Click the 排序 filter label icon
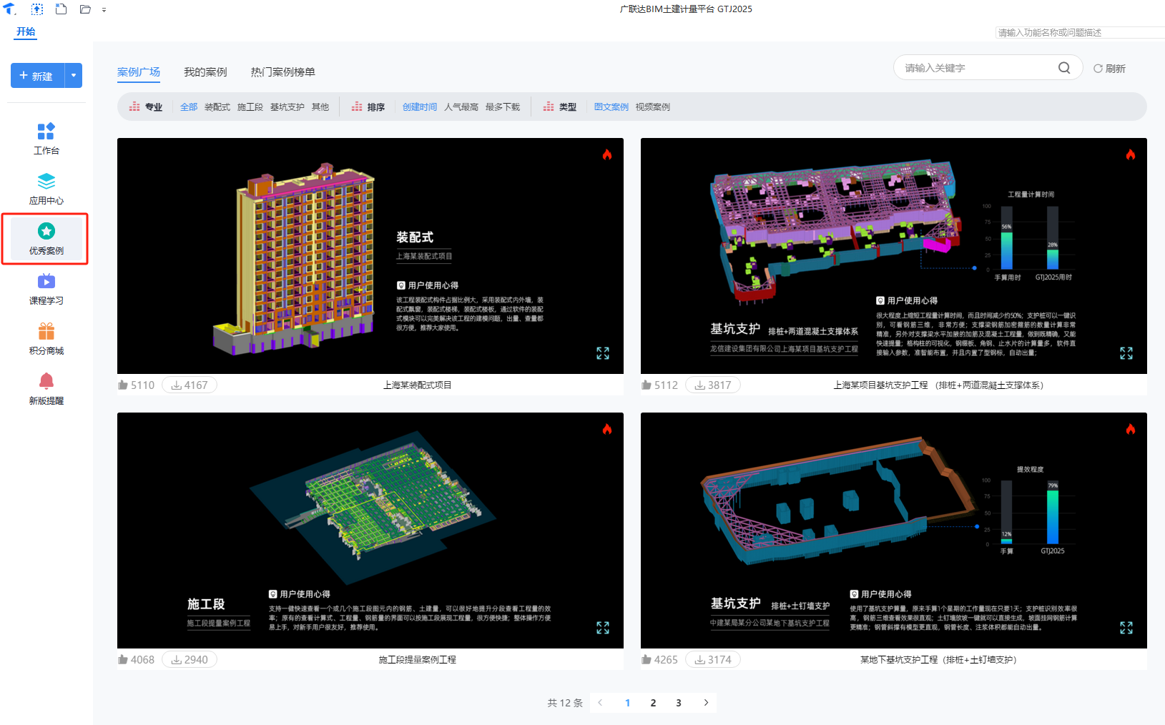 (x=357, y=107)
